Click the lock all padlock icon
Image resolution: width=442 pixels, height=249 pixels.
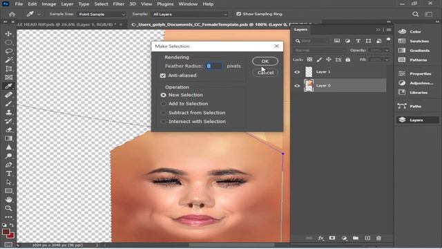[348, 59]
